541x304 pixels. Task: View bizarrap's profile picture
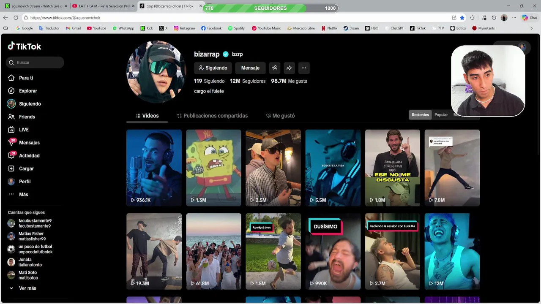click(156, 72)
